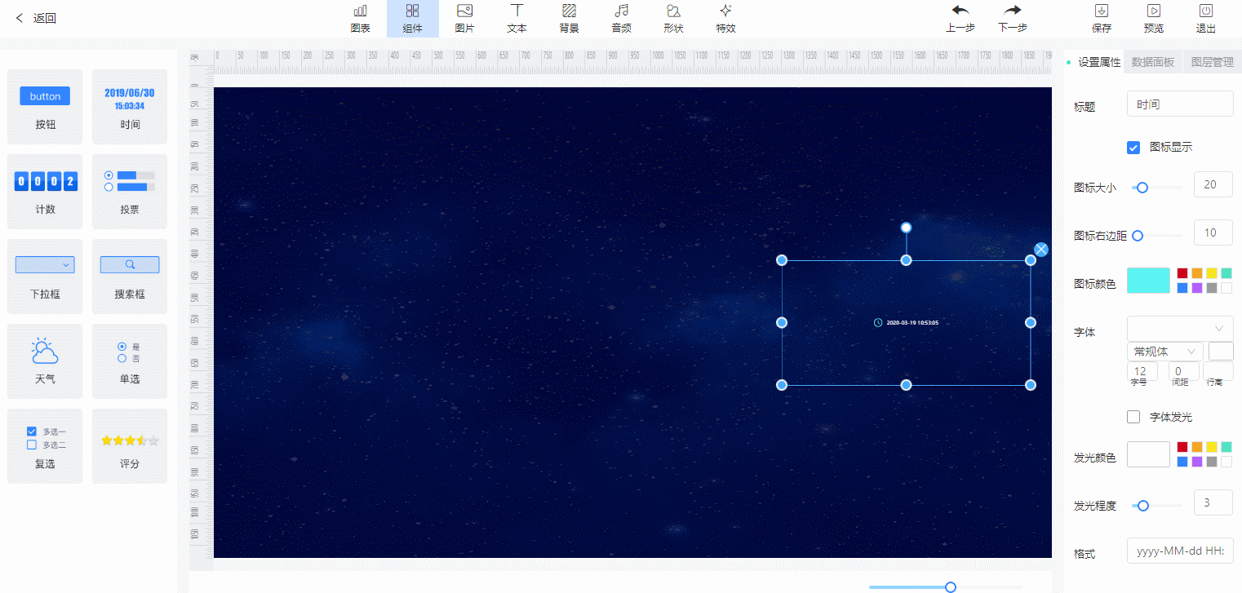Add the 按钮 button component
This screenshot has height=593, width=1242.
click(45, 107)
